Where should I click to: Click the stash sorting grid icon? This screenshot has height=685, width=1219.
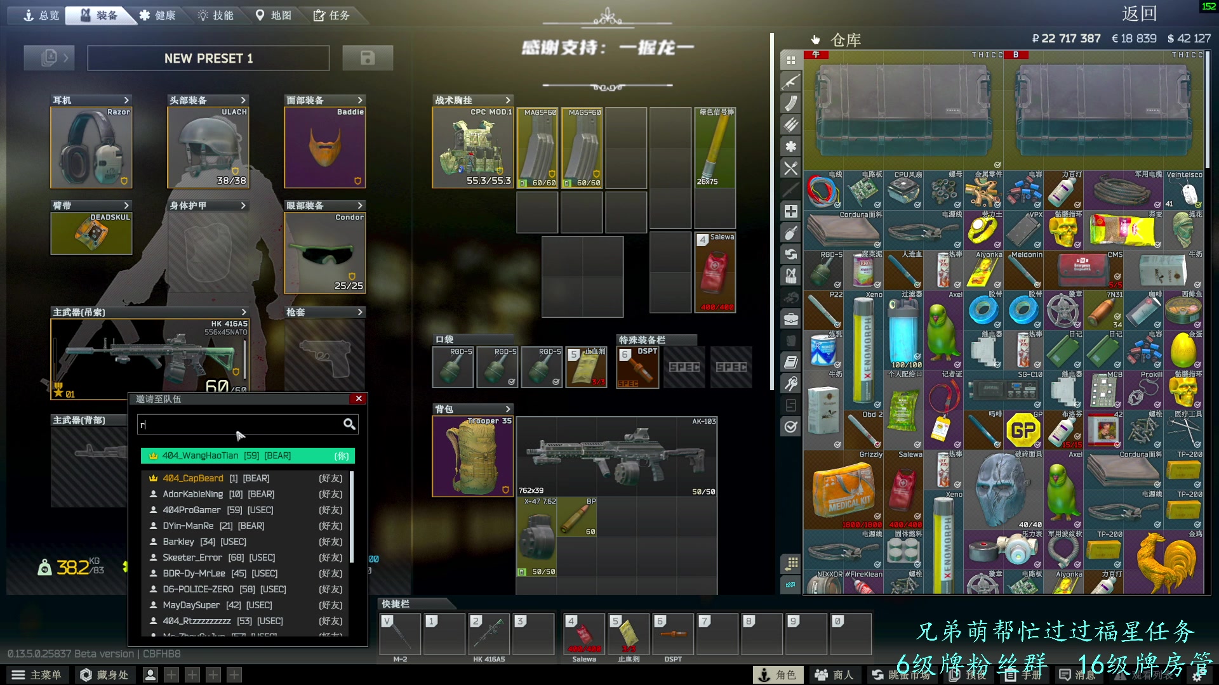pyautogui.click(x=790, y=563)
